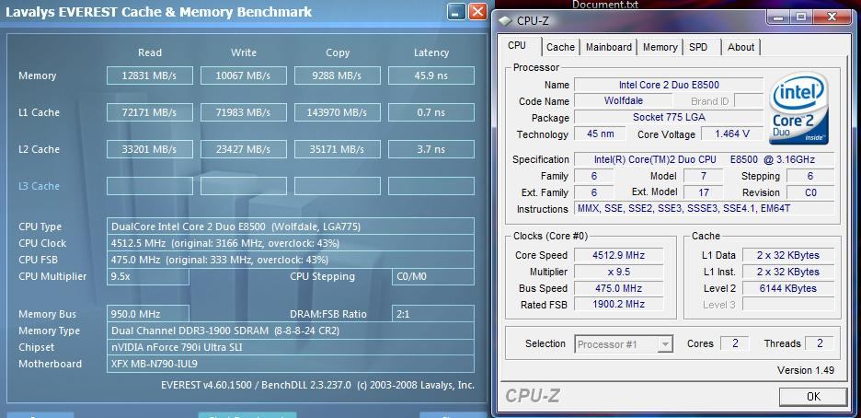Maximize the CPU-Z window
The height and width of the screenshot is (418, 861).
(801, 17)
